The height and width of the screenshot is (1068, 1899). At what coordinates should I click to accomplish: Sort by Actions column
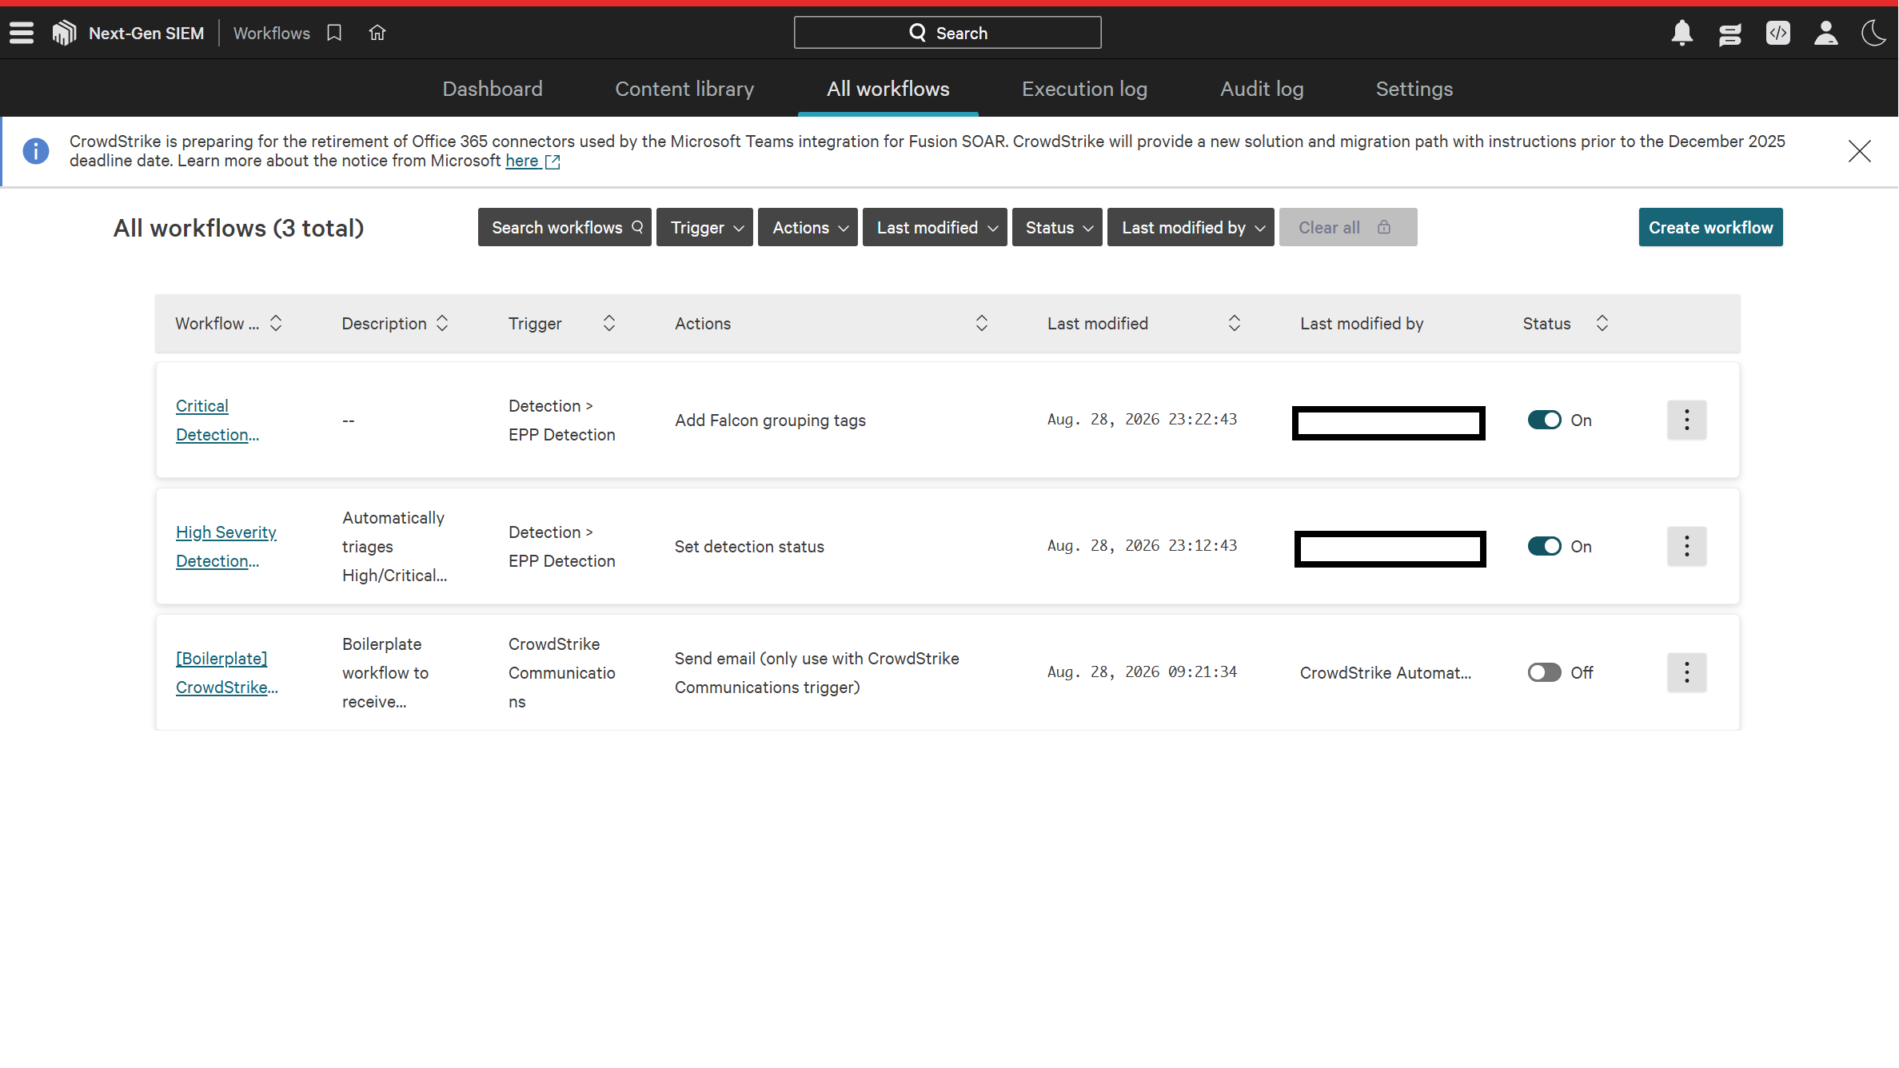982,323
